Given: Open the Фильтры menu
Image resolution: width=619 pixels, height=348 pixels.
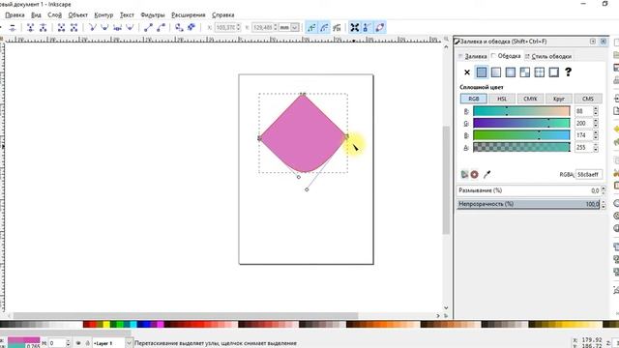Looking at the screenshot, I should 153,15.
